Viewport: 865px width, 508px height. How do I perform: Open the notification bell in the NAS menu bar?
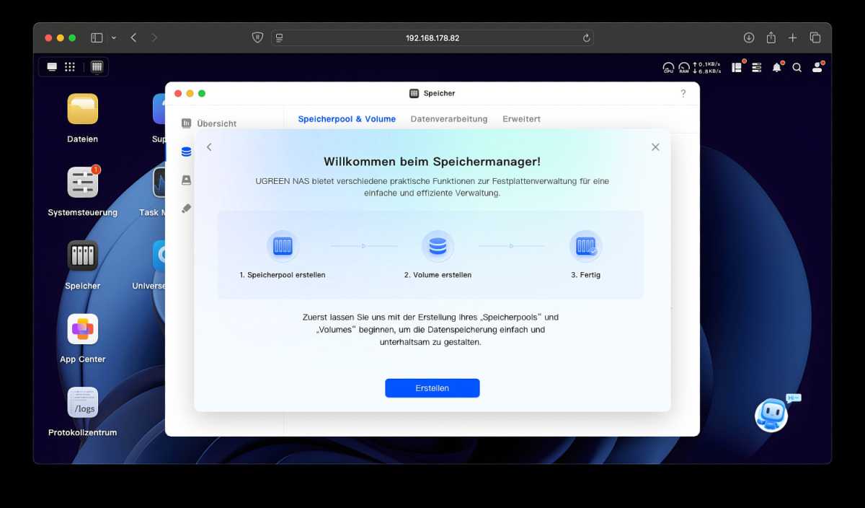pos(776,67)
